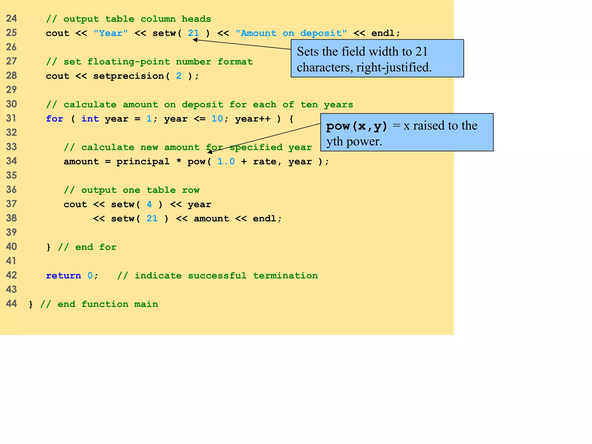592x444 pixels.
Task: Click the 'int' keyword in the loop
Action: coord(90,119)
